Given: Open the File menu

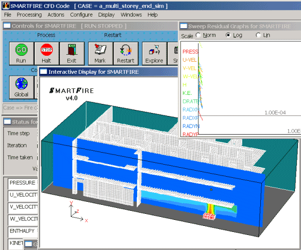Looking at the screenshot, I should [x=8, y=15].
